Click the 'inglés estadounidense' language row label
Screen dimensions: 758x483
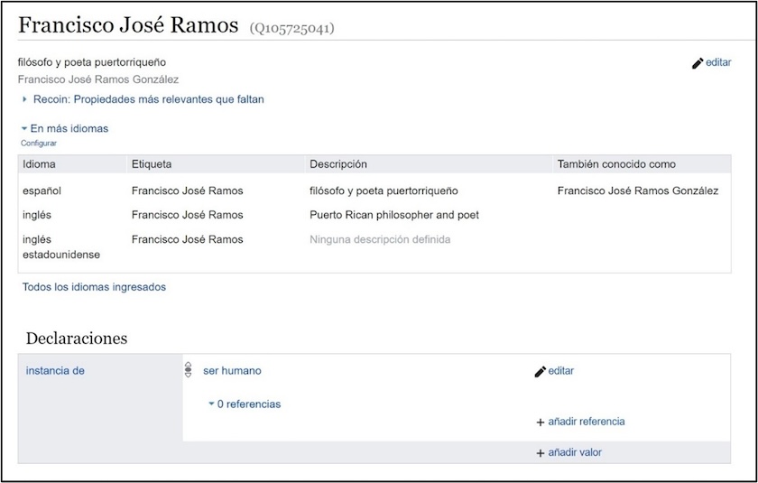click(x=60, y=246)
